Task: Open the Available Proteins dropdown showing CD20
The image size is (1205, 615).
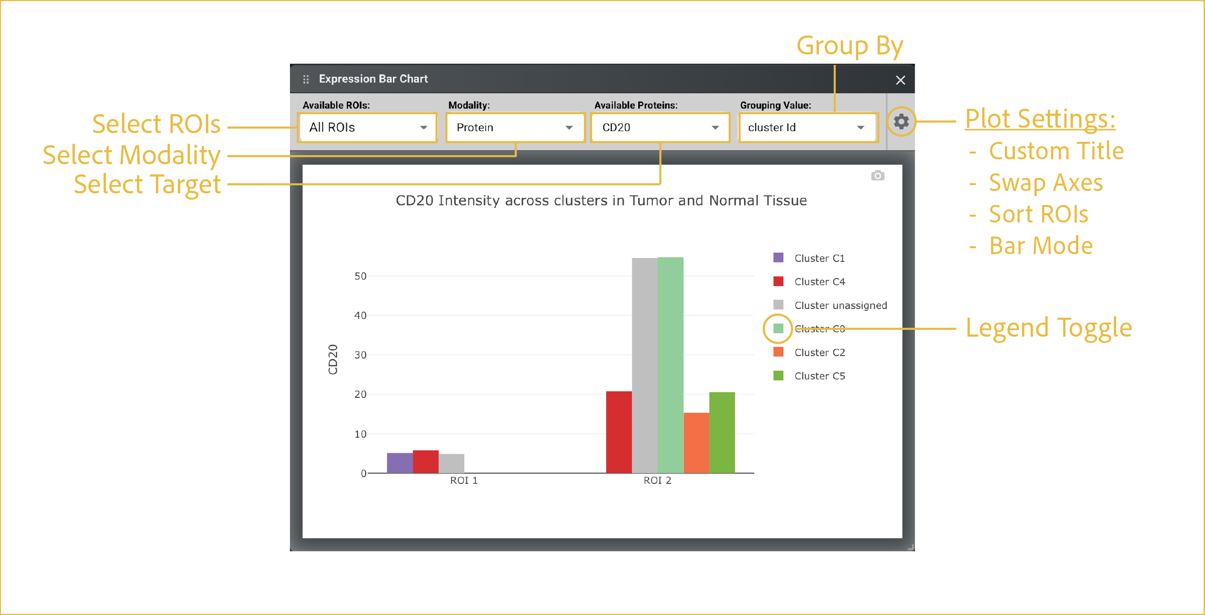Action: [x=661, y=127]
